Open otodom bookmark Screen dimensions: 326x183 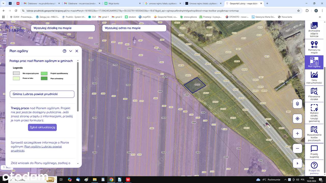pyautogui.click(x=130, y=17)
